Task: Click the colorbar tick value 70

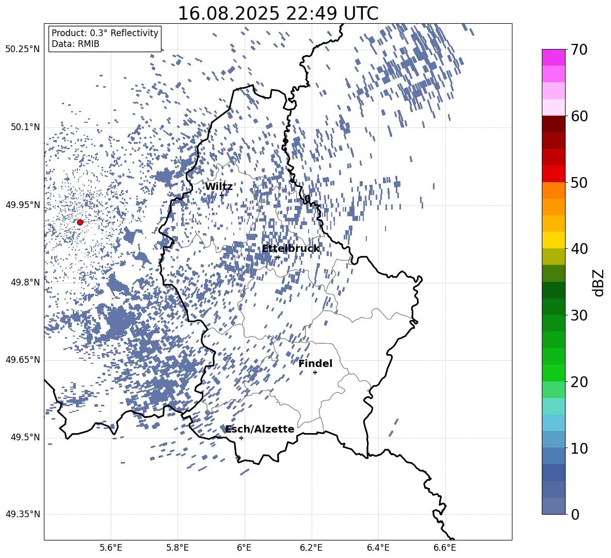Action: (579, 50)
